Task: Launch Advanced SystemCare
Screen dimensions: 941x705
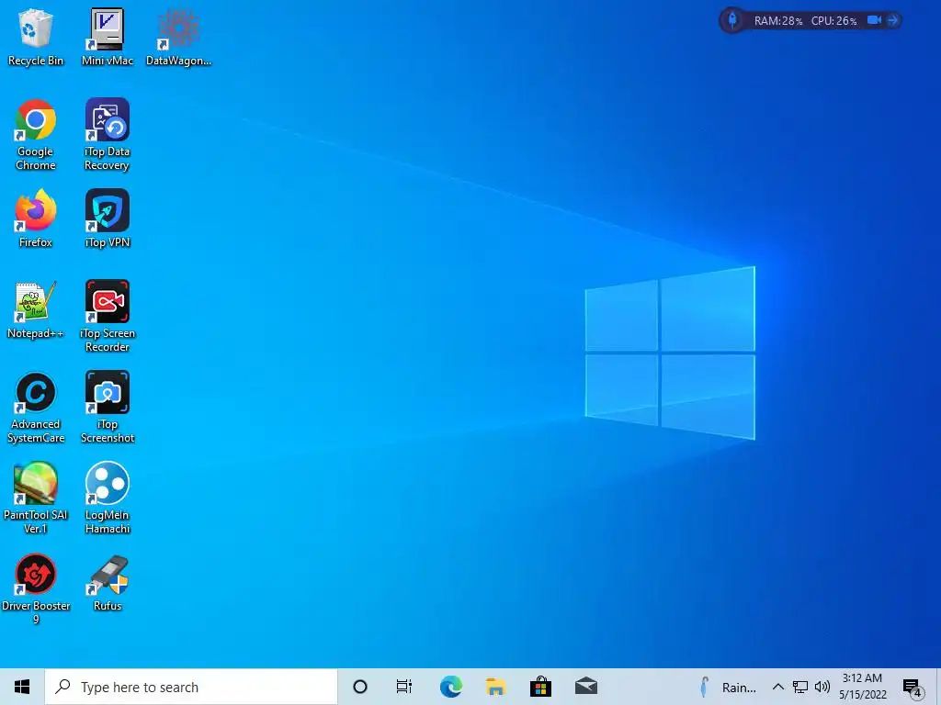Action: (x=36, y=408)
